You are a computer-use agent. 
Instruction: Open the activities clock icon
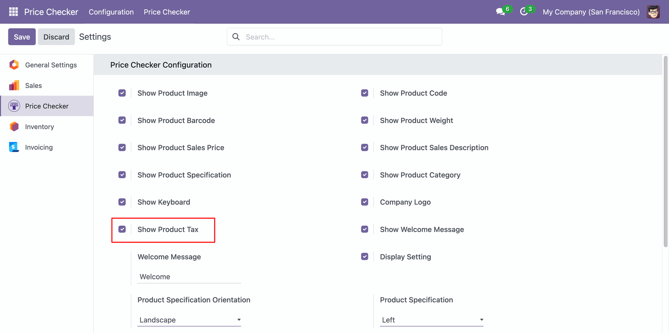tap(524, 12)
